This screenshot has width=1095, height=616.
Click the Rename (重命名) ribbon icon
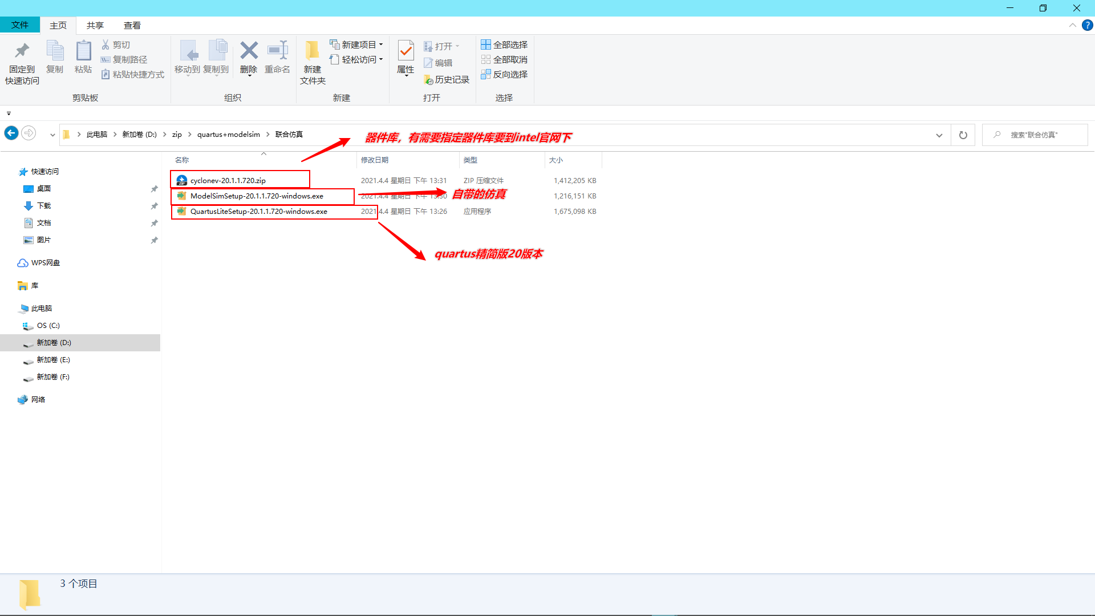pos(277,51)
